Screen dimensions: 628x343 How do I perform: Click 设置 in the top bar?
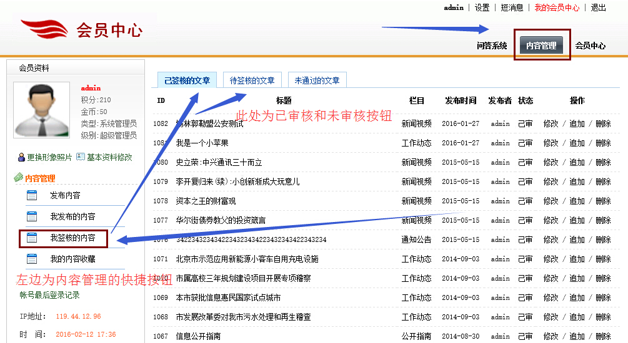click(x=482, y=7)
